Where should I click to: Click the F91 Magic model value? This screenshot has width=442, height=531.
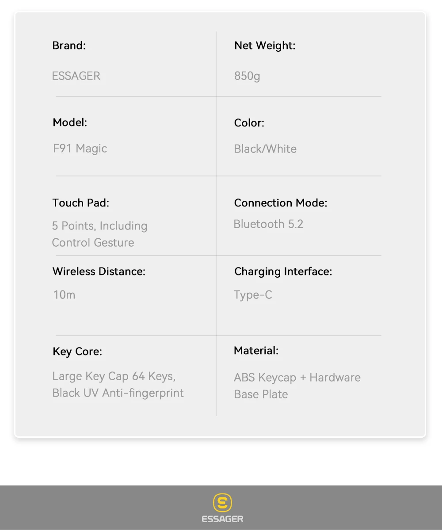pos(80,149)
